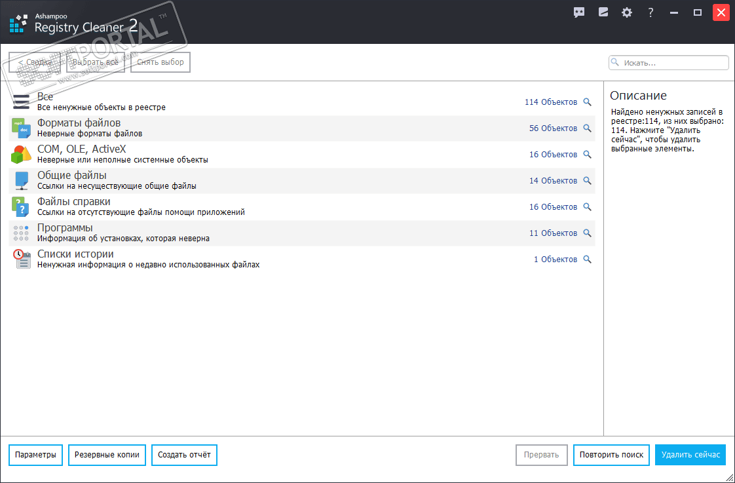Click the magnifier next to 114 Объектов
735x483 pixels.
tap(588, 102)
